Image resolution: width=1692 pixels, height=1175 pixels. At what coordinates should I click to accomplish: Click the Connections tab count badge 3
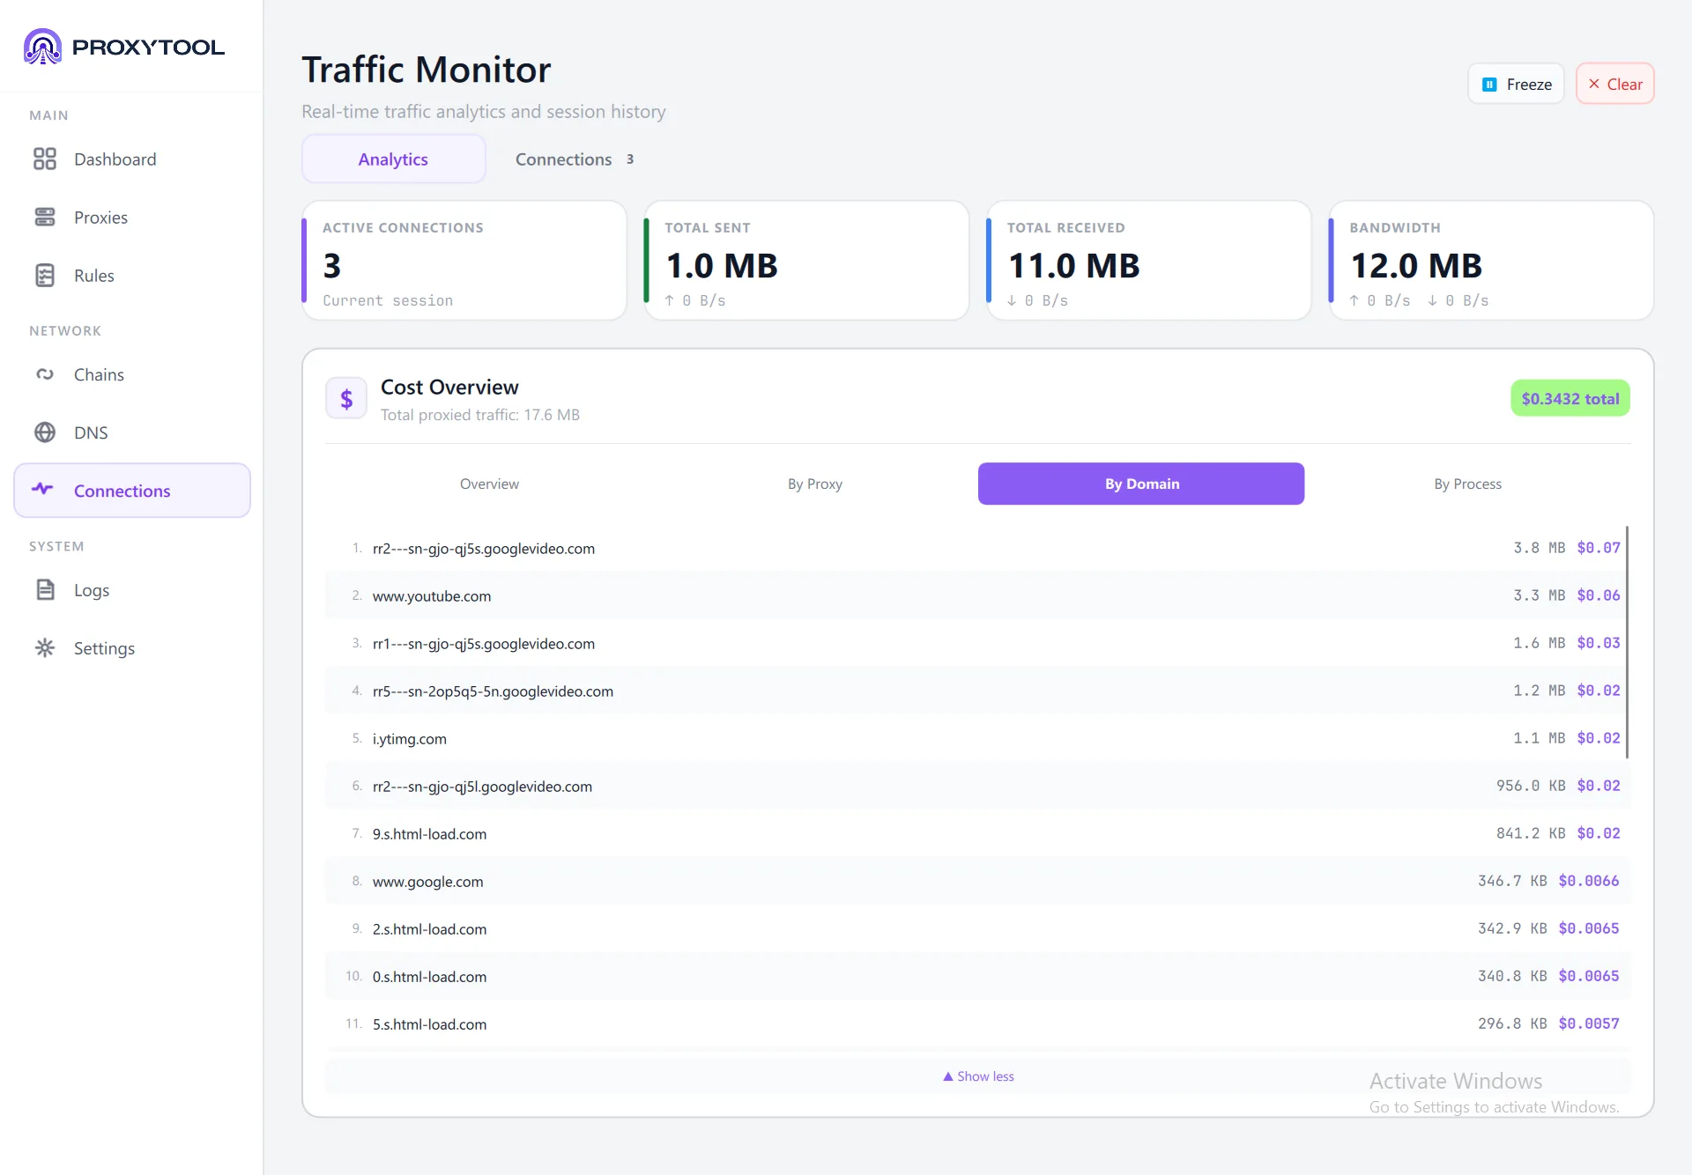tap(630, 159)
